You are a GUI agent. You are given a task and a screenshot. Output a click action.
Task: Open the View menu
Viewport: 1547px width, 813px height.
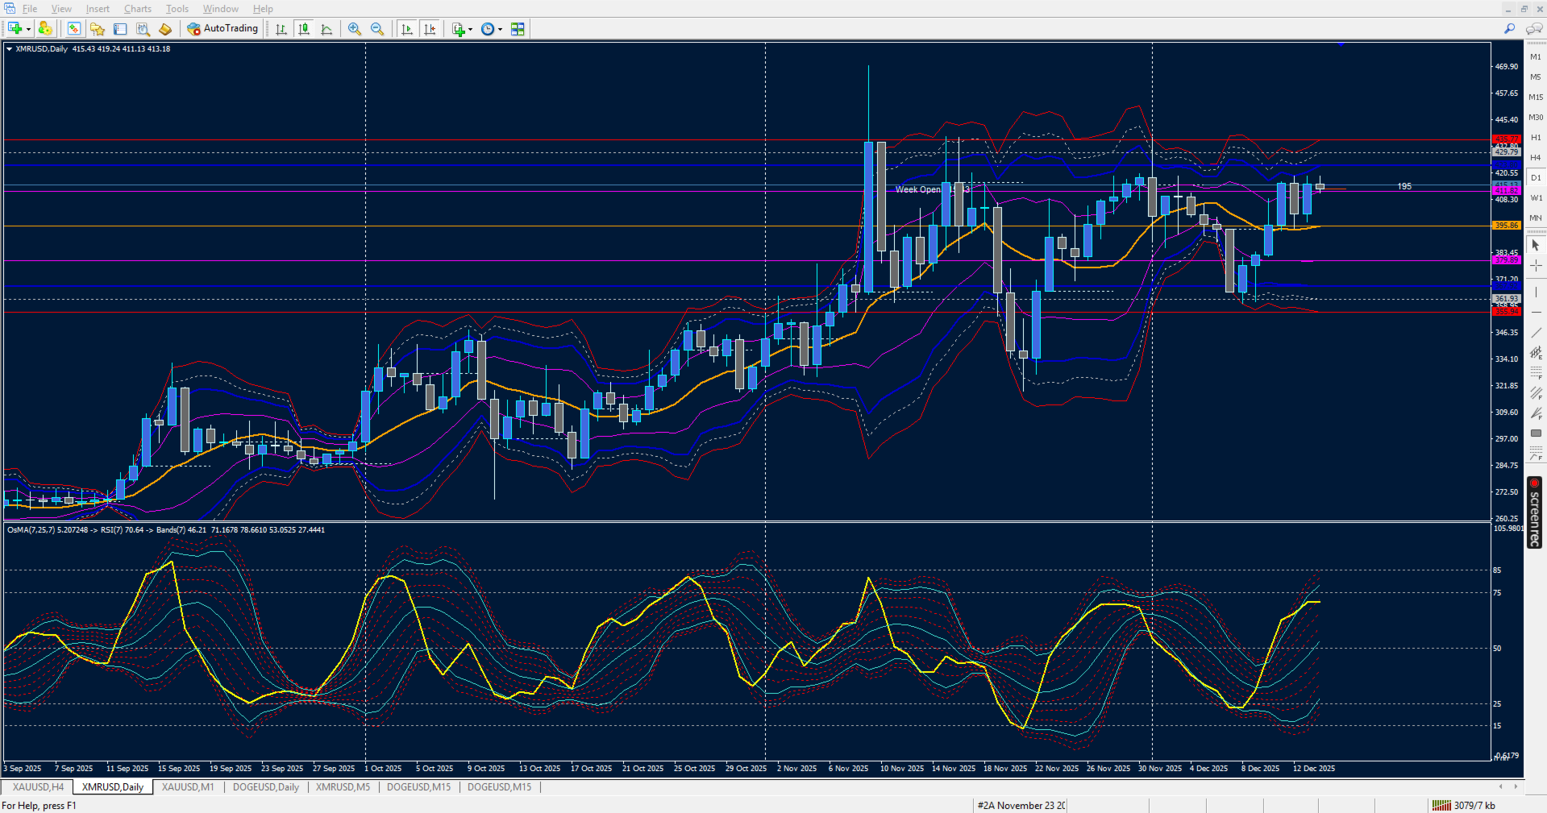pyautogui.click(x=61, y=9)
